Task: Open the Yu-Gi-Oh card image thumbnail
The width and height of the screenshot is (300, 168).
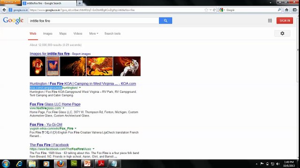Action: tap(53, 66)
